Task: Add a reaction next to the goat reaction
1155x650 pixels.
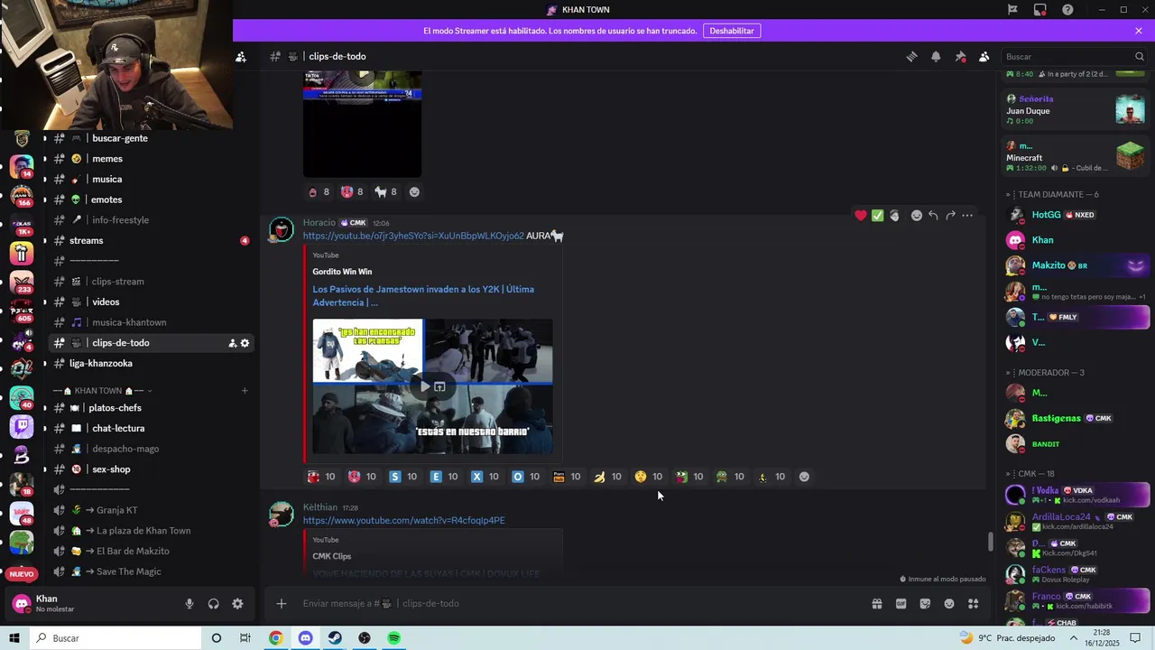Action: 414,191
